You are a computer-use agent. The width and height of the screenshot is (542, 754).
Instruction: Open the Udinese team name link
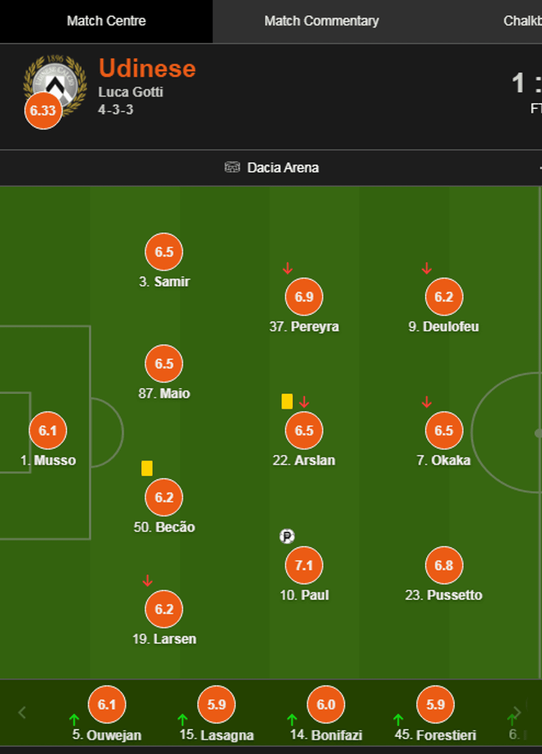[147, 69]
